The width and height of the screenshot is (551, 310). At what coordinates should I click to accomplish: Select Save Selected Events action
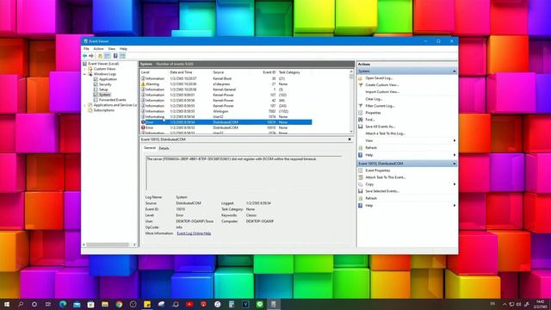(382, 191)
